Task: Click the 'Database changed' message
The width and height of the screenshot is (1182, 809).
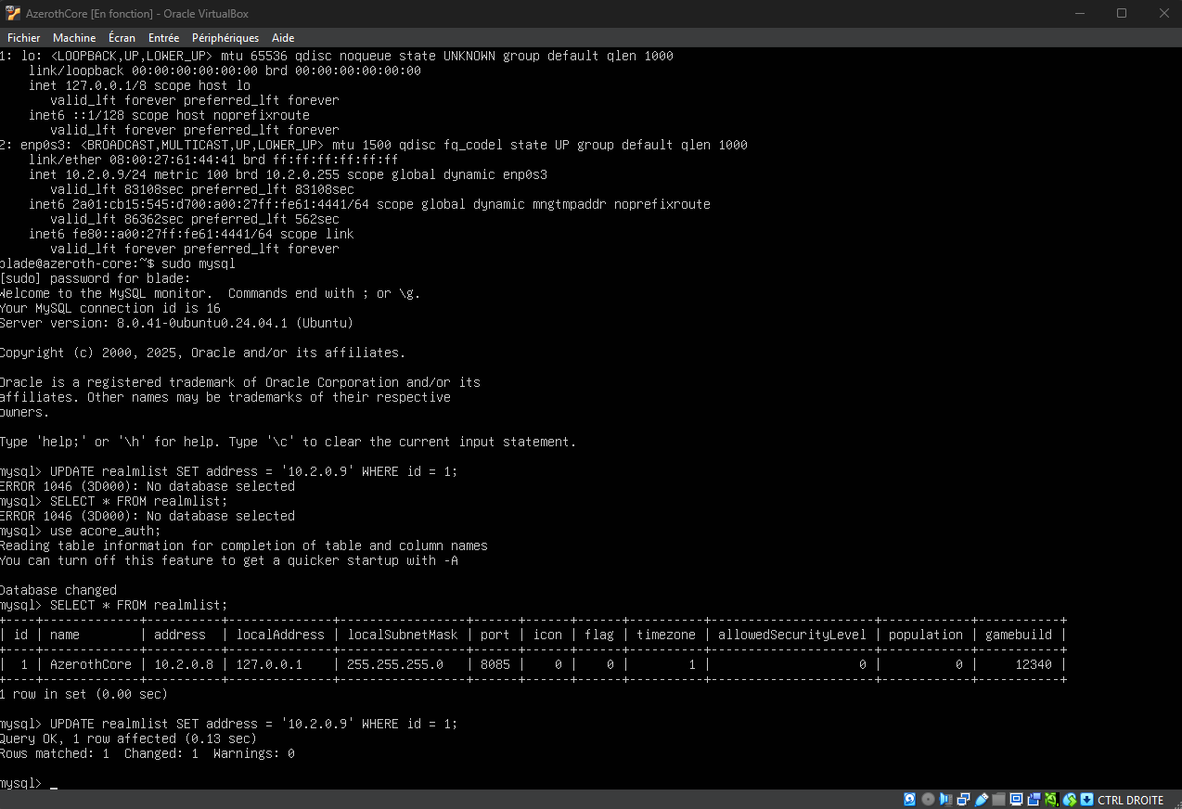Action: [x=58, y=590]
